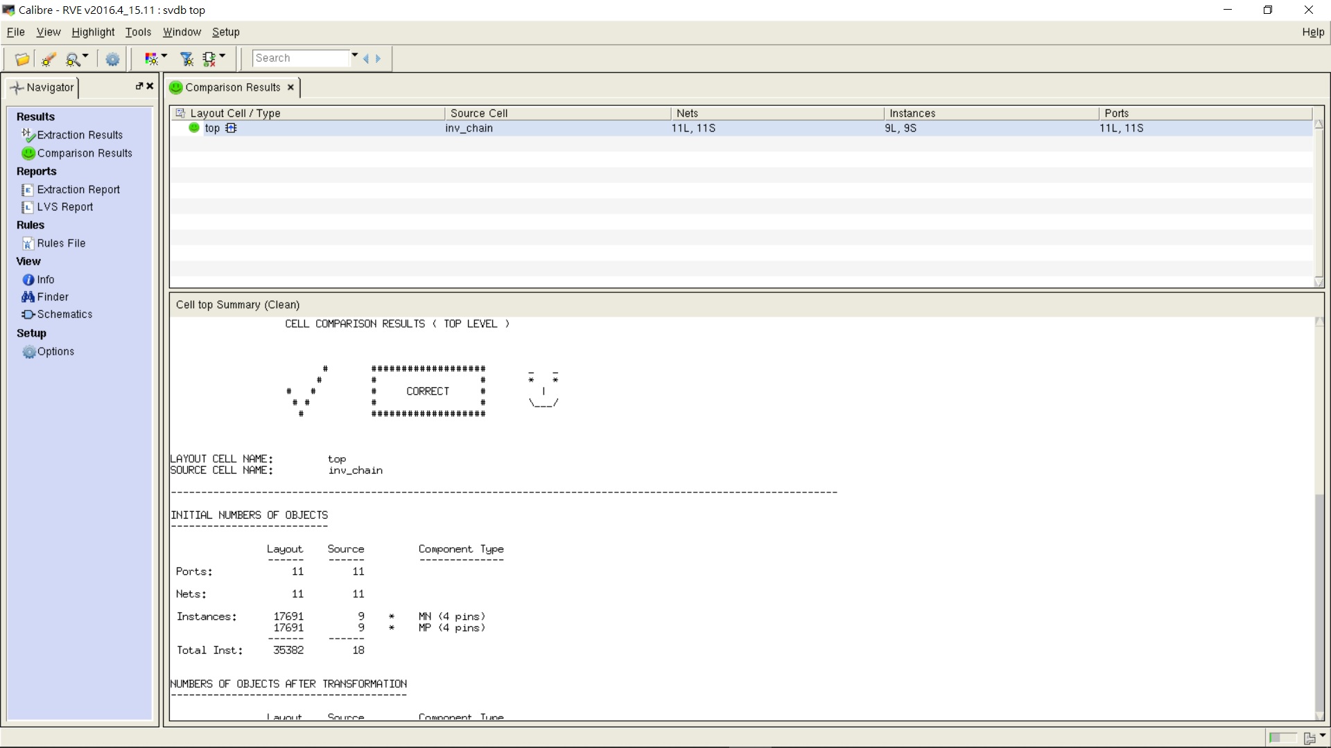This screenshot has width=1331, height=748.
Task: Click the Options gear icon
Action: coord(28,352)
